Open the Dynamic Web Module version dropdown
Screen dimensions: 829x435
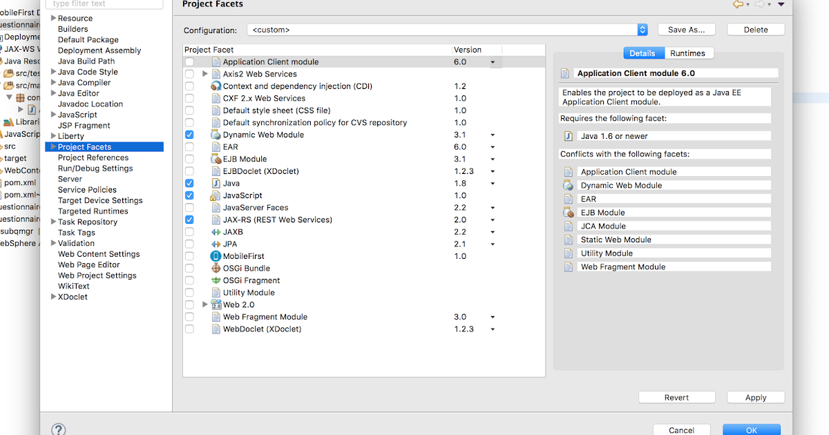(492, 134)
